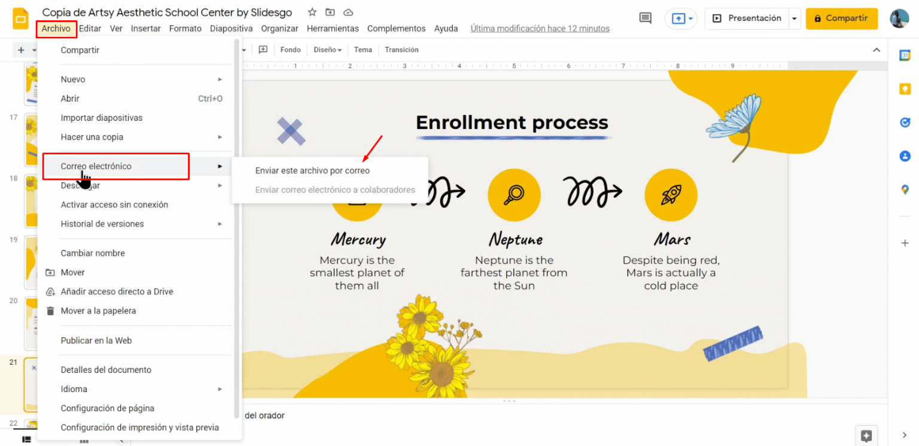Click the Transición toolbar option
The height and width of the screenshot is (446, 919).
click(401, 50)
